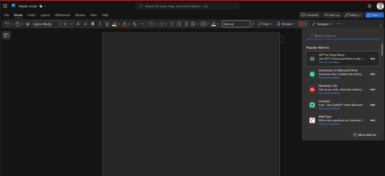The height and width of the screenshot is (176, 385).
Task: Expand font color options arrow
Action: 129,24
